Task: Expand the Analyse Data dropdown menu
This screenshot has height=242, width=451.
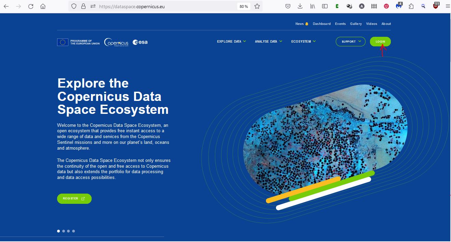Action: coord(268,42)
